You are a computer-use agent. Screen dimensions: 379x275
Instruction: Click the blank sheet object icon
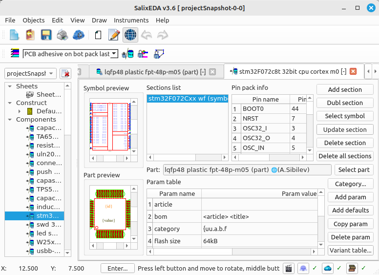(98, 35)
